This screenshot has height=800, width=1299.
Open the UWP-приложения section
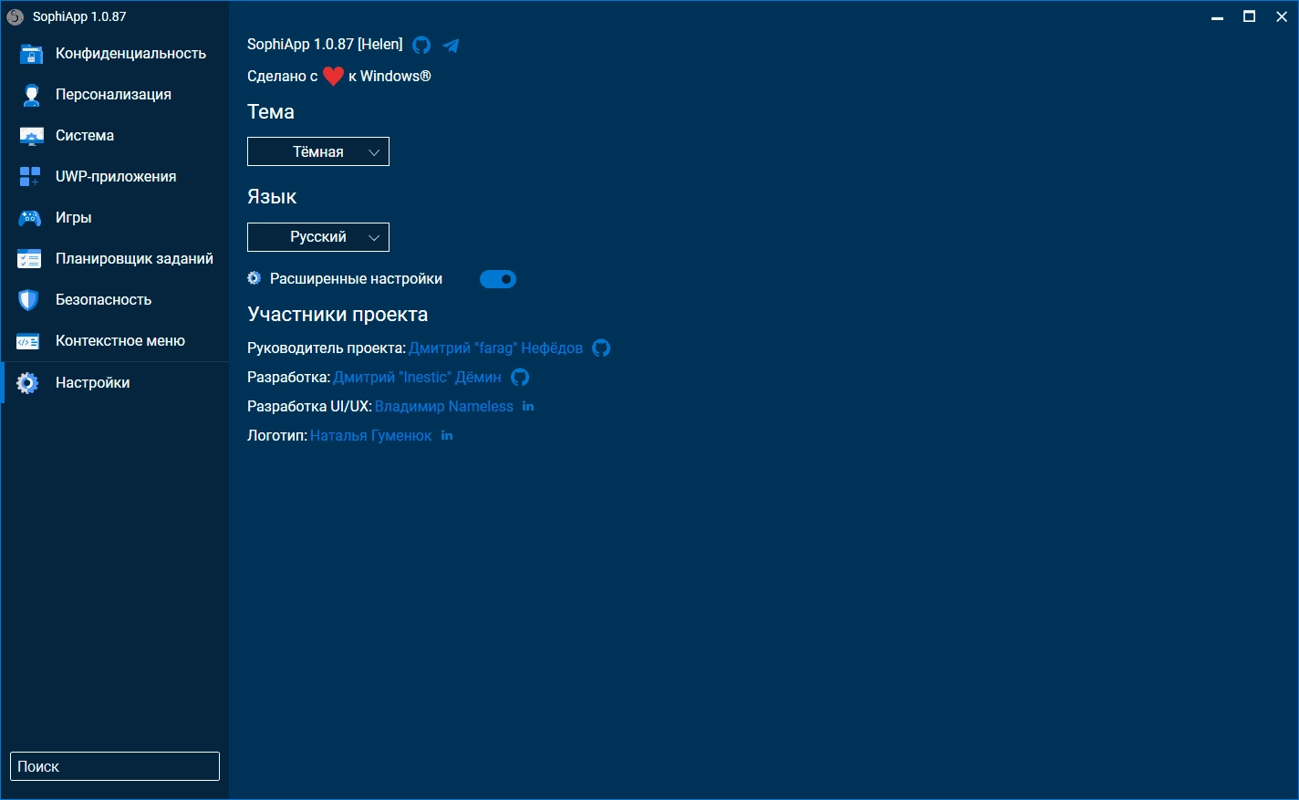coord(115,177)
